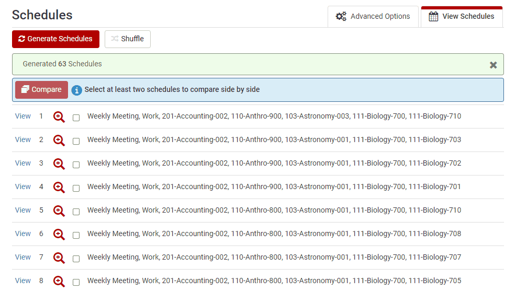
Task: Check the checkbox for schedule 1
Action: 76,118
